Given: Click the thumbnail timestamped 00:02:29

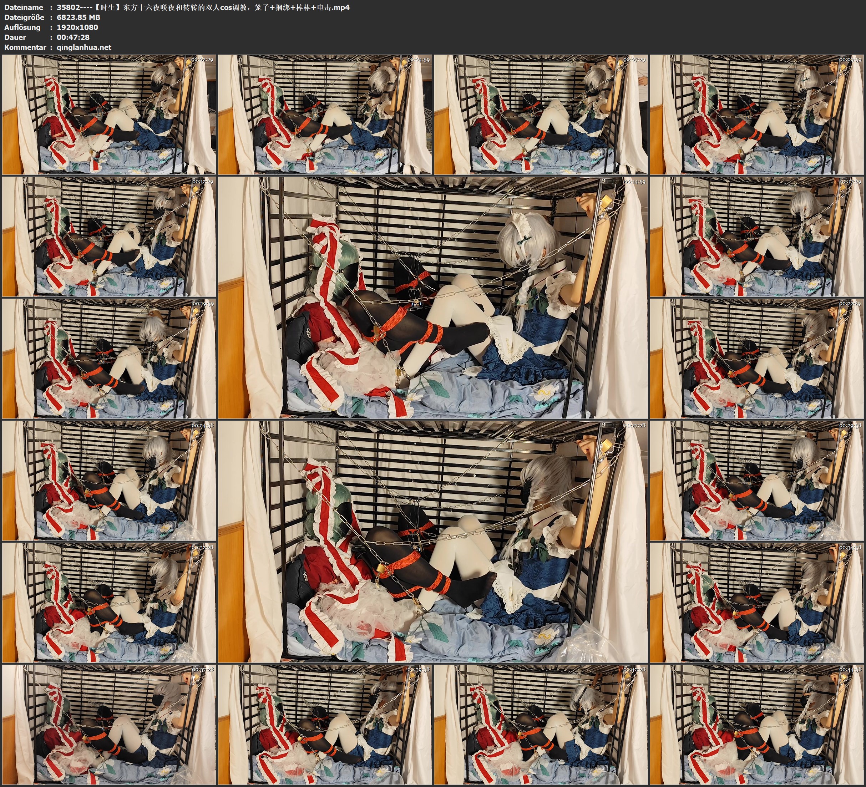Looking at the screenshot, I should (109, 115).
